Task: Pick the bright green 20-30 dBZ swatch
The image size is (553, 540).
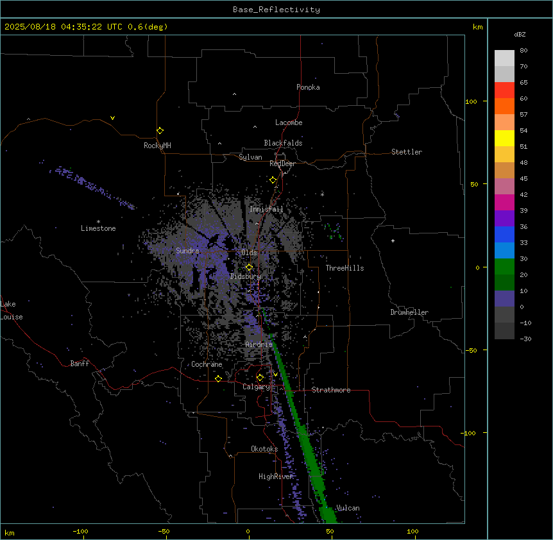Action: [504, 267]
